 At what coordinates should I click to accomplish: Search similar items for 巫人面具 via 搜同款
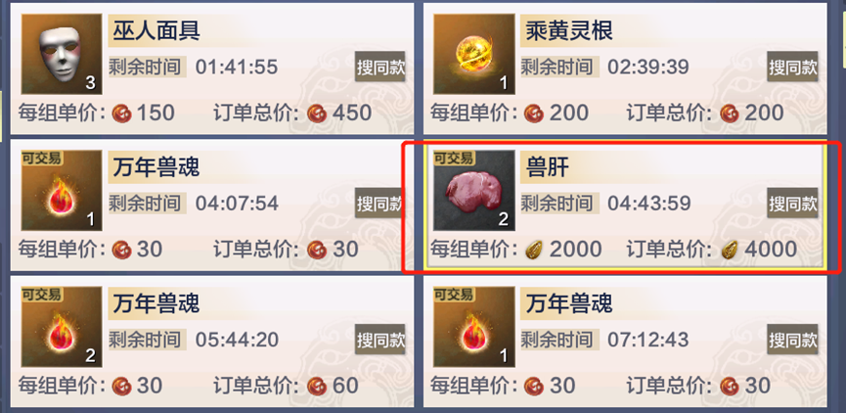click(x=379, y=67)
